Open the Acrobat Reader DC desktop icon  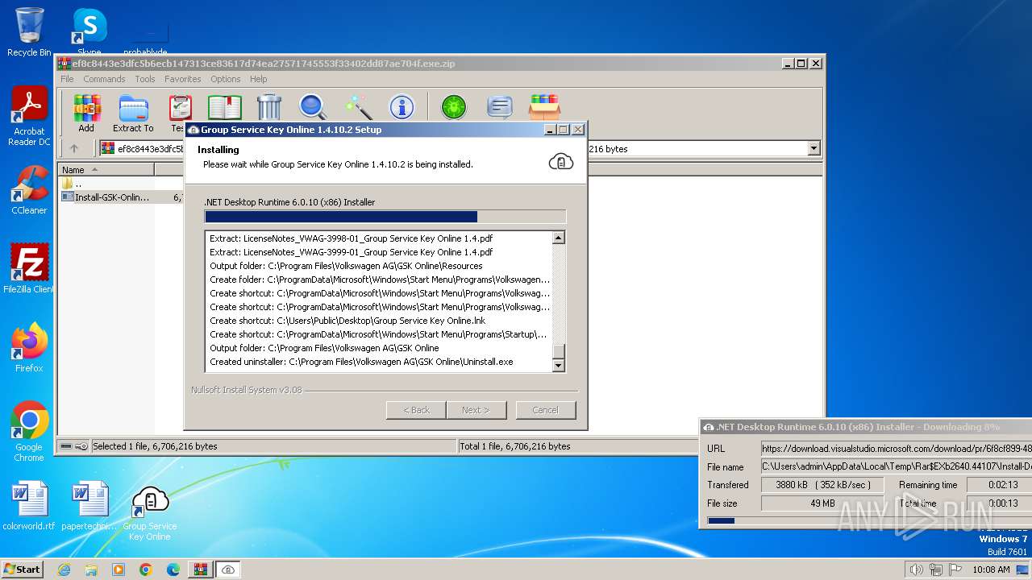point(29,117)
